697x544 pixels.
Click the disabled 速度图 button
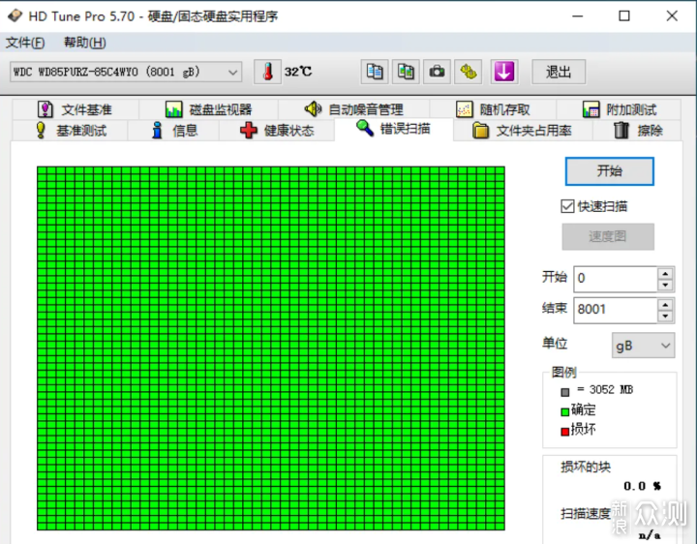pyautogui.click(x=608, y=236)
